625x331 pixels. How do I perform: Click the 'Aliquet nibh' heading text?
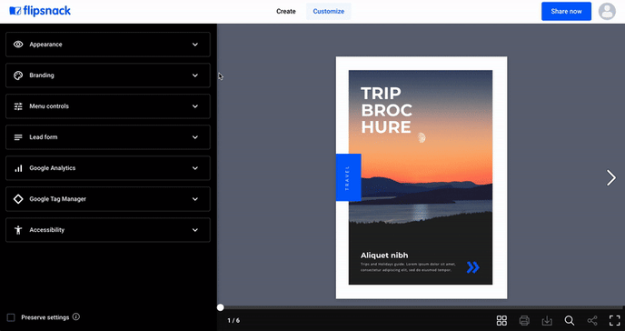(x=384, y=256)
